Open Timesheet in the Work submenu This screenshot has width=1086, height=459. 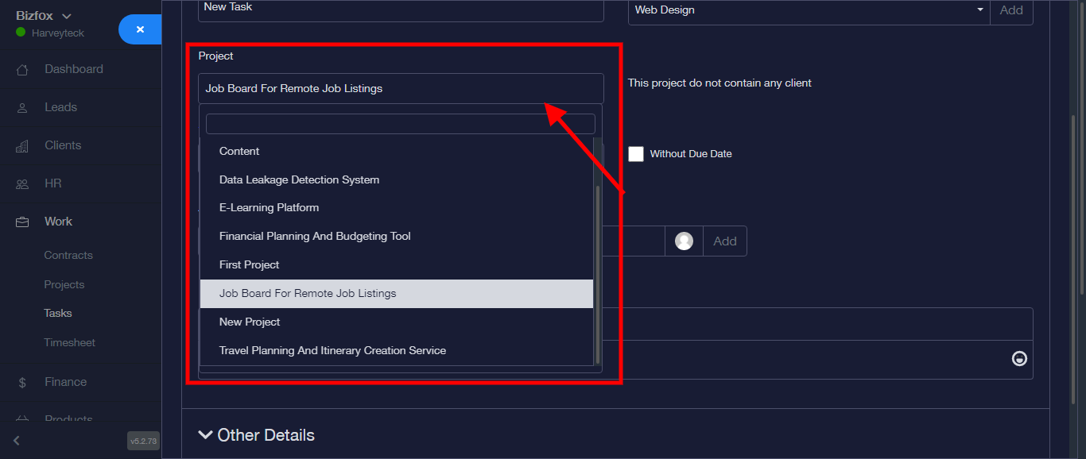(69, 342)
